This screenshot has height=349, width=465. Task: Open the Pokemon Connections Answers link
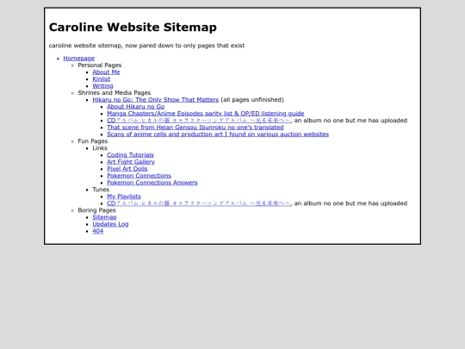click(152, 183)
